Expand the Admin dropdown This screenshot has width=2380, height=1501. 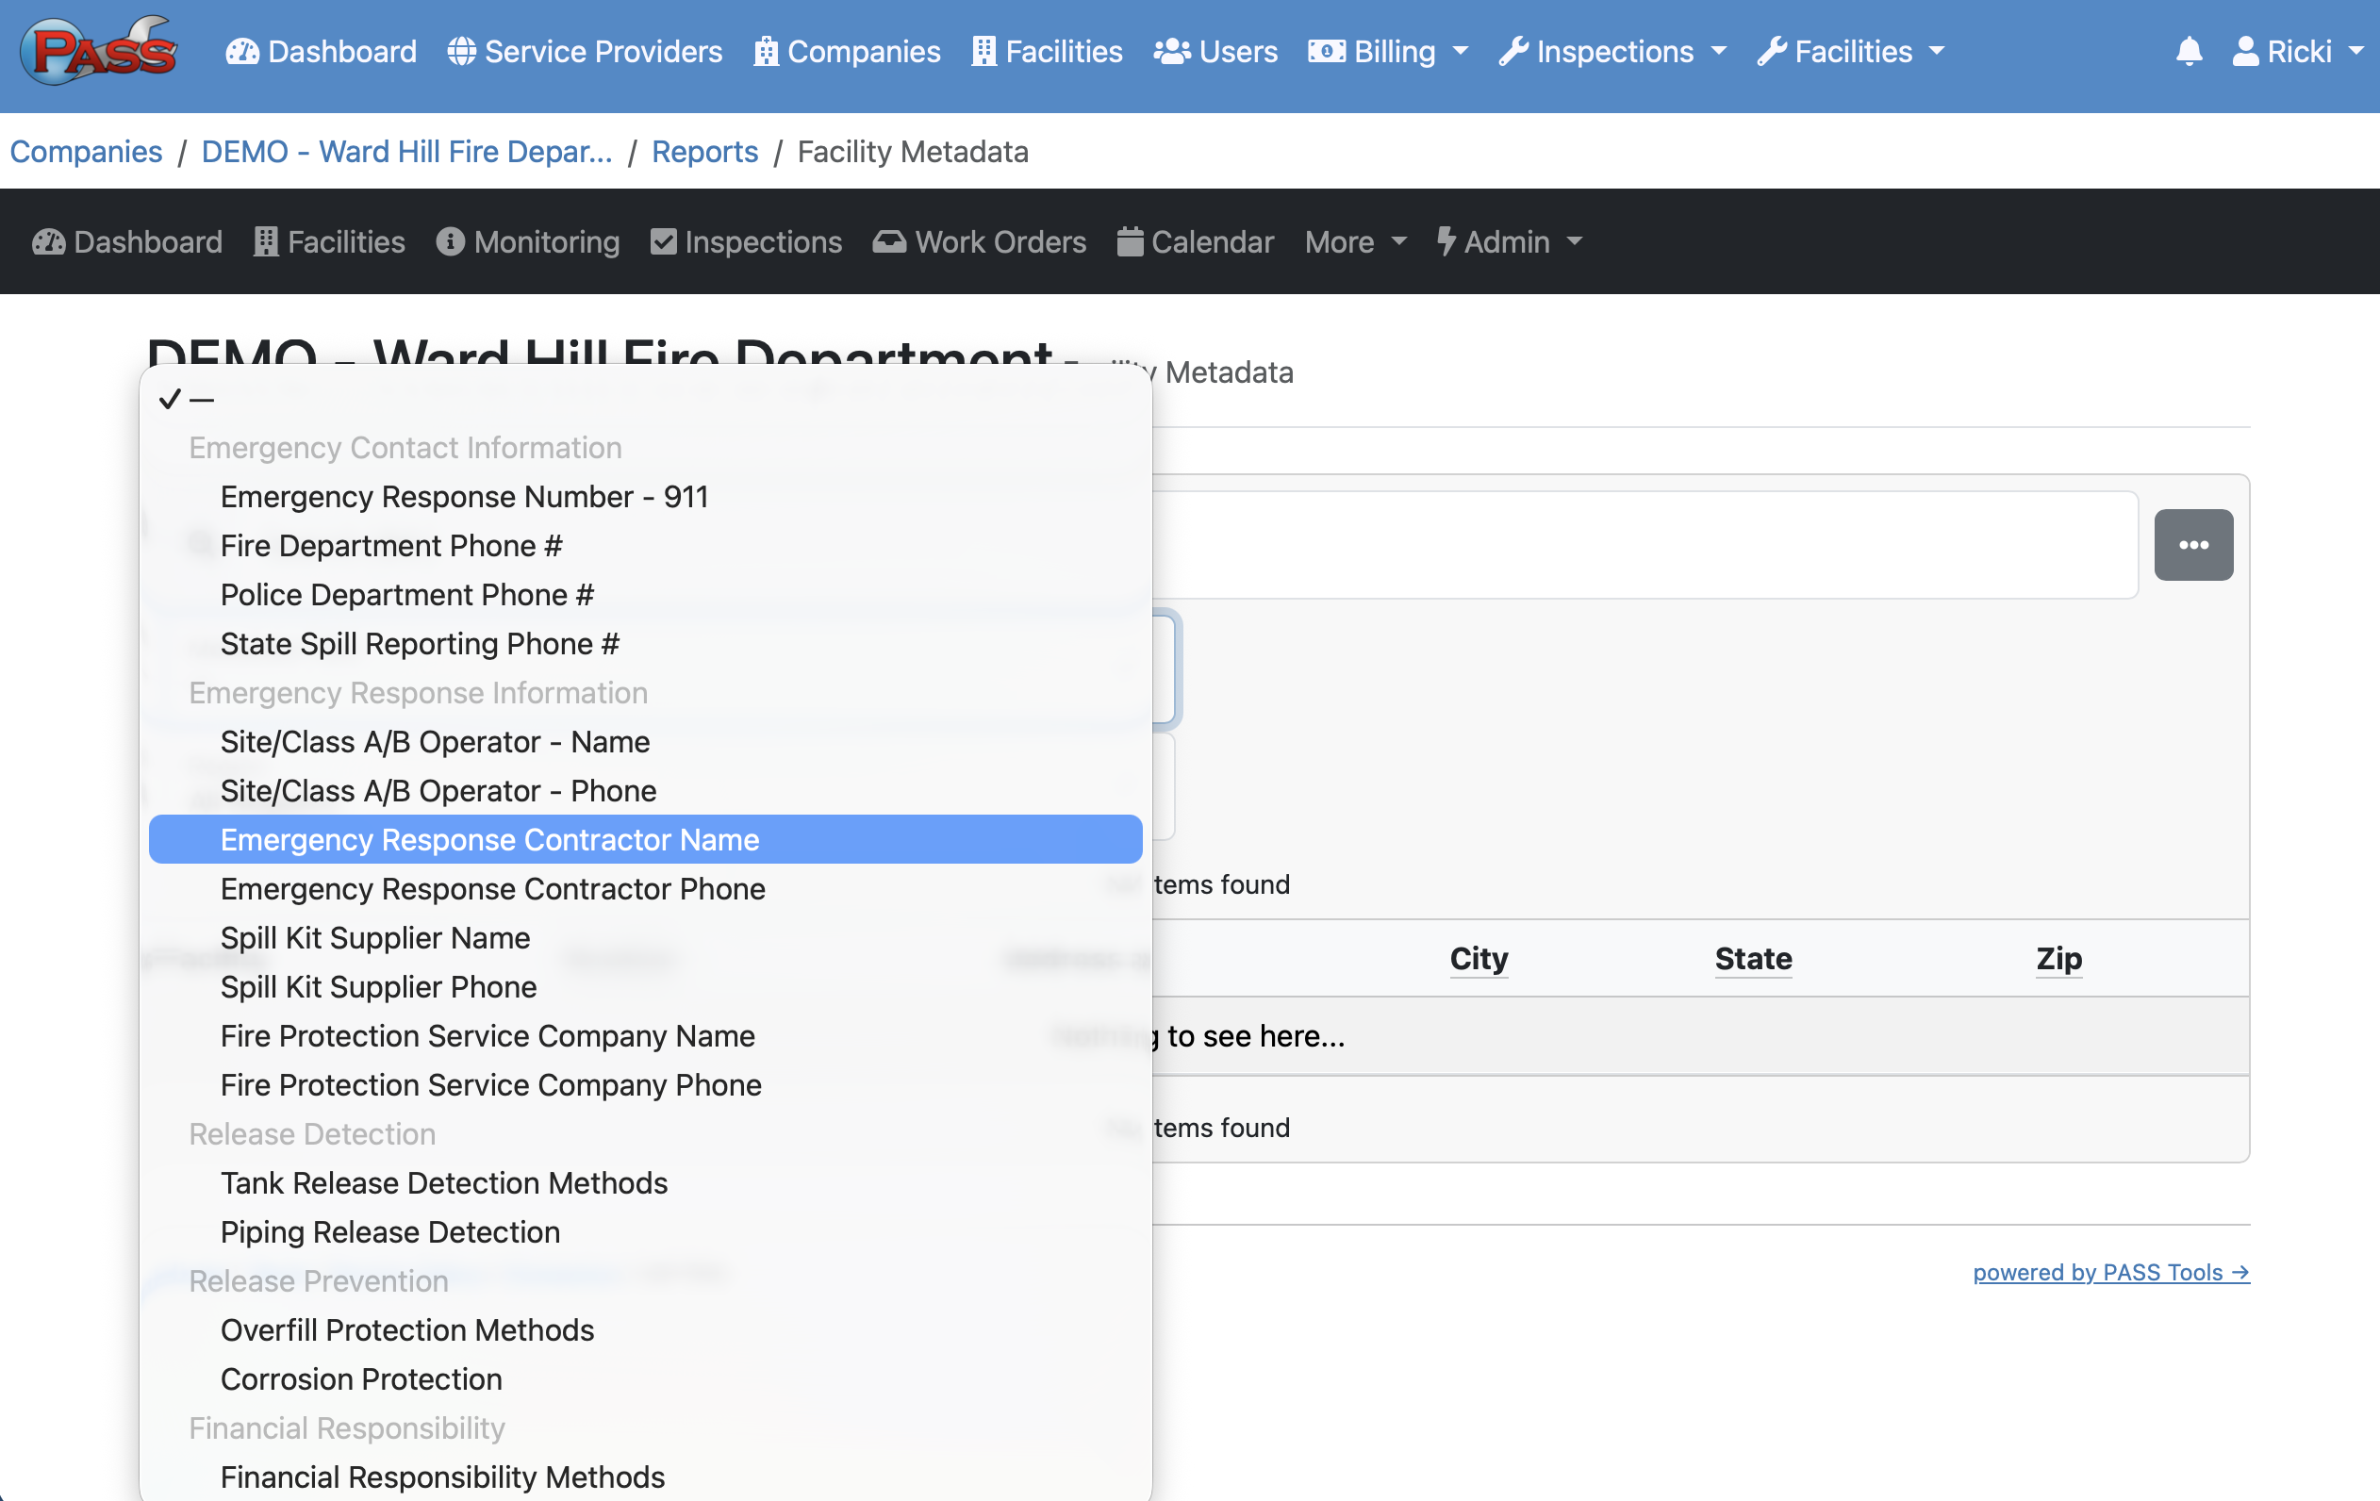click(x=1509, y=242)
